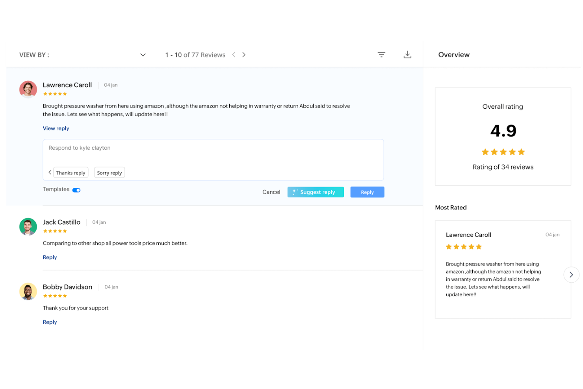
Task: Reply to Jack Castillo's review
Action: tap(50, 257)
